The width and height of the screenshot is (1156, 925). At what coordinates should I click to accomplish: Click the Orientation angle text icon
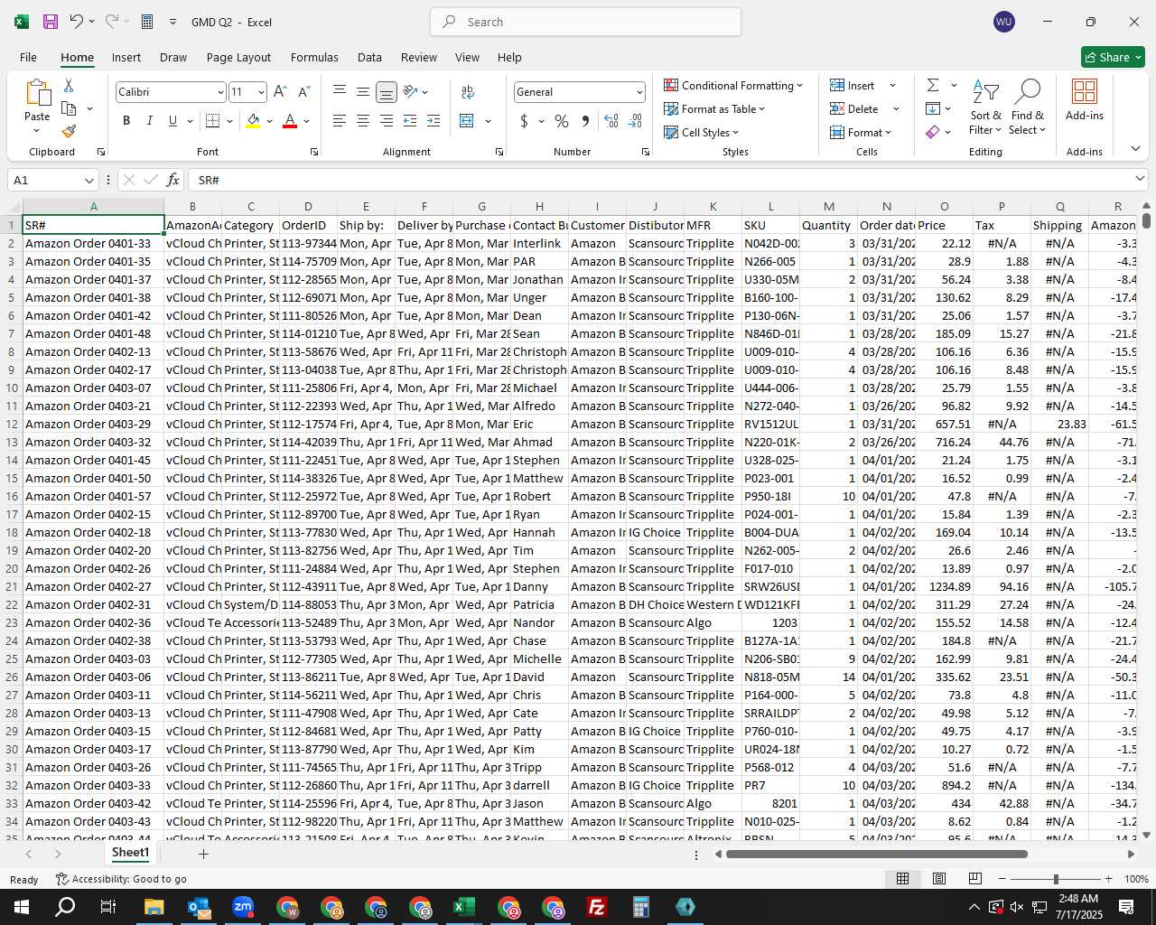410,92
